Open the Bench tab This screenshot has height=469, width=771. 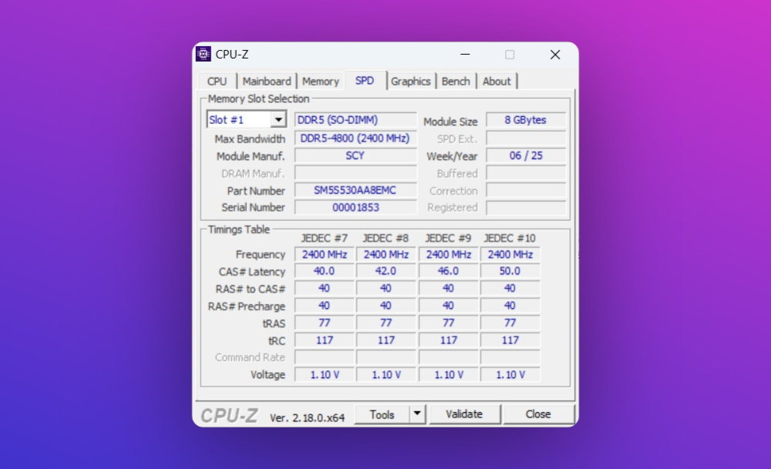[x=456, y=82]
